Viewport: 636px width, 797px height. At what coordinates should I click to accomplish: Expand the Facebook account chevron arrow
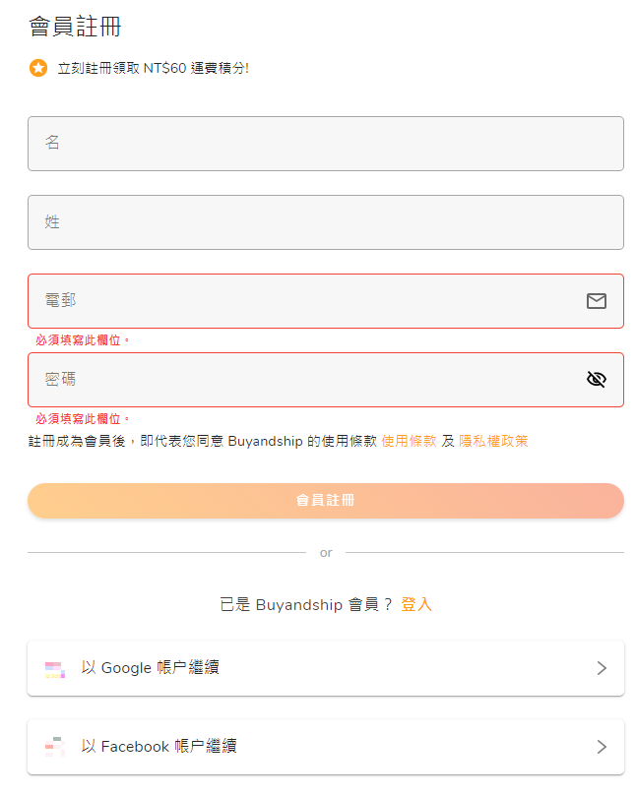tap(602, 747)
